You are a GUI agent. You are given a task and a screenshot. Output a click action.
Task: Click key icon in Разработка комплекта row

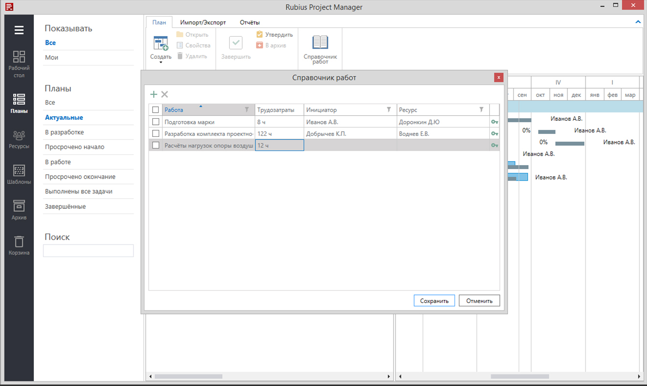(494, 133)
